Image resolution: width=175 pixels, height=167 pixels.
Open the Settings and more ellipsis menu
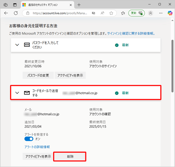pyautogui.click(x=161, y=13)
